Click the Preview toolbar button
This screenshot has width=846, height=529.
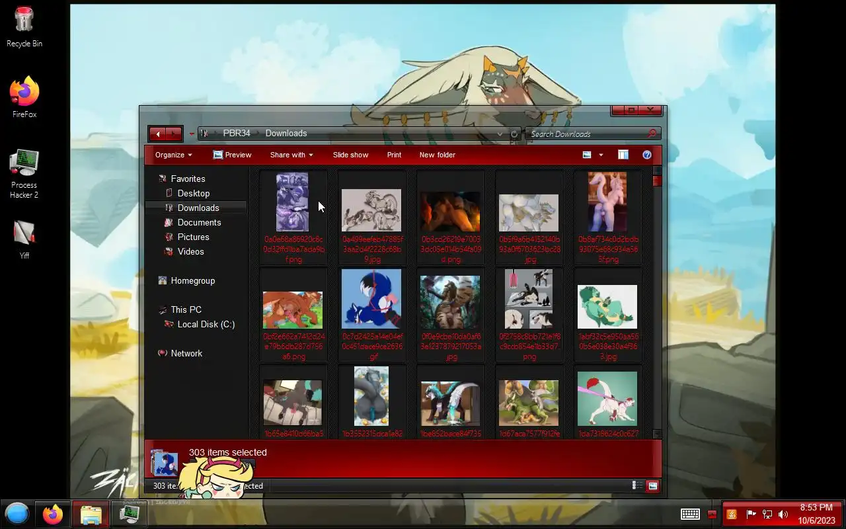pos(232,155)
